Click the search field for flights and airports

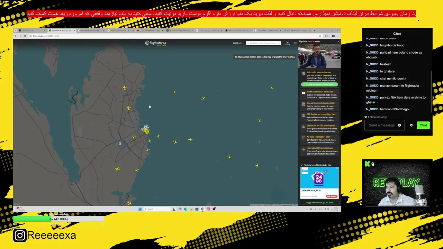263,43
